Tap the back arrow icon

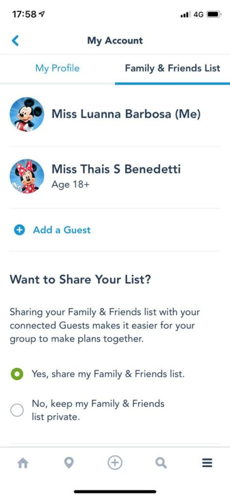click(x=15, y=40)
